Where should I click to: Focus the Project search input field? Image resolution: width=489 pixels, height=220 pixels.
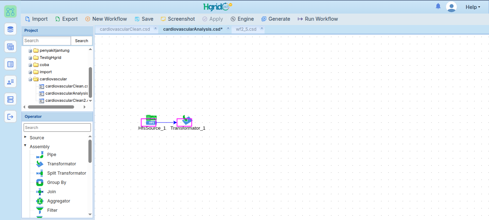click(x=47, y=41)
